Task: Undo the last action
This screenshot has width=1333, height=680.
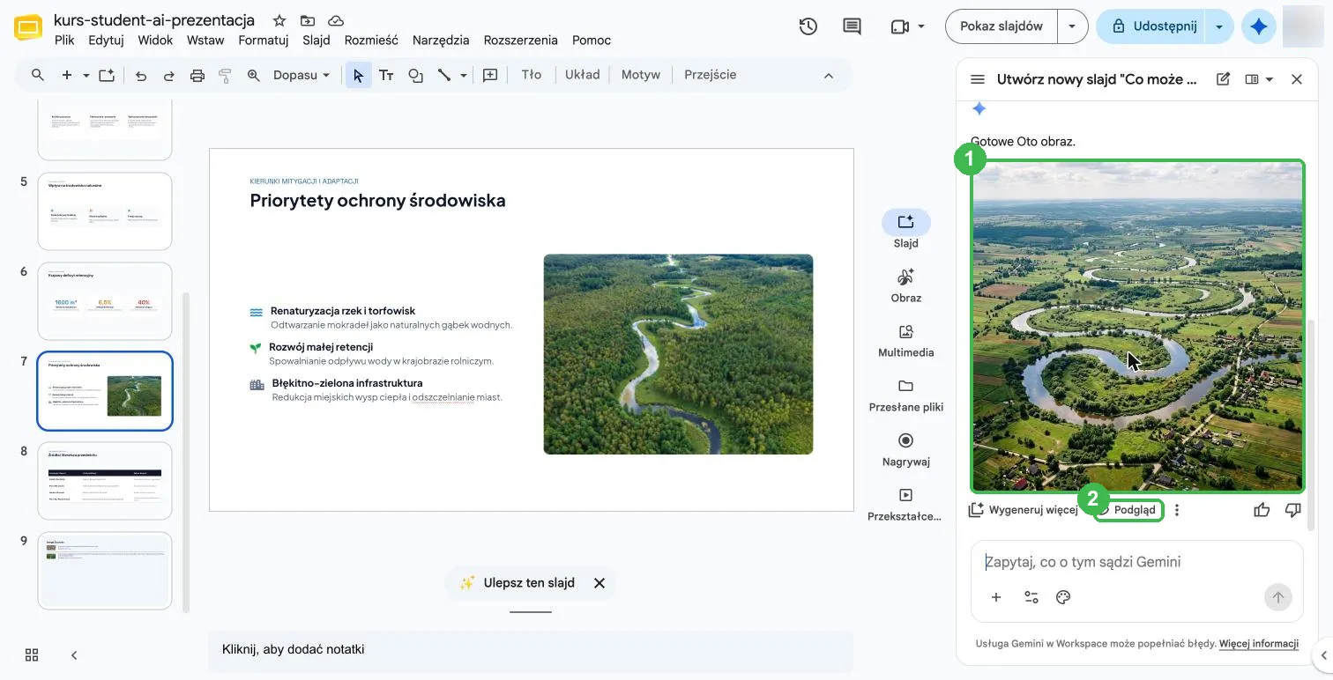Action: (141, 76)
